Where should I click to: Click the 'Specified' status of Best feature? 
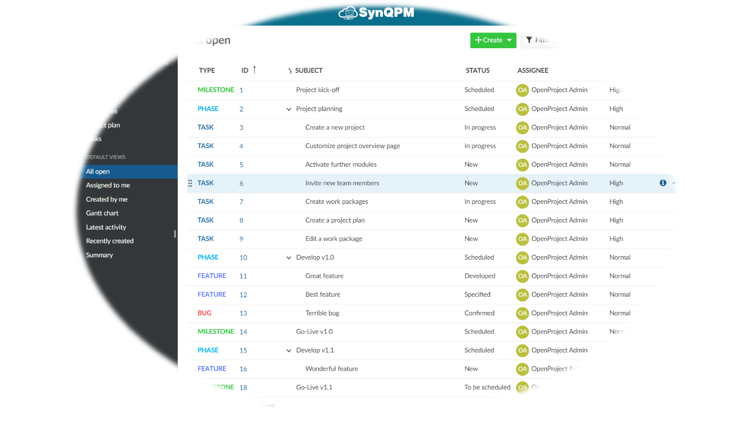(478, 295)
